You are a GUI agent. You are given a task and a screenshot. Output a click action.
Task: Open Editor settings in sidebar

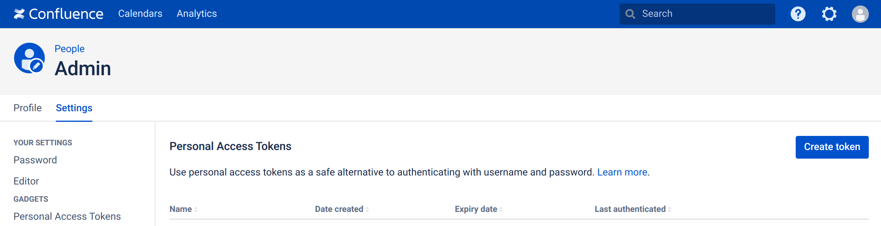[x=26, y=181]
